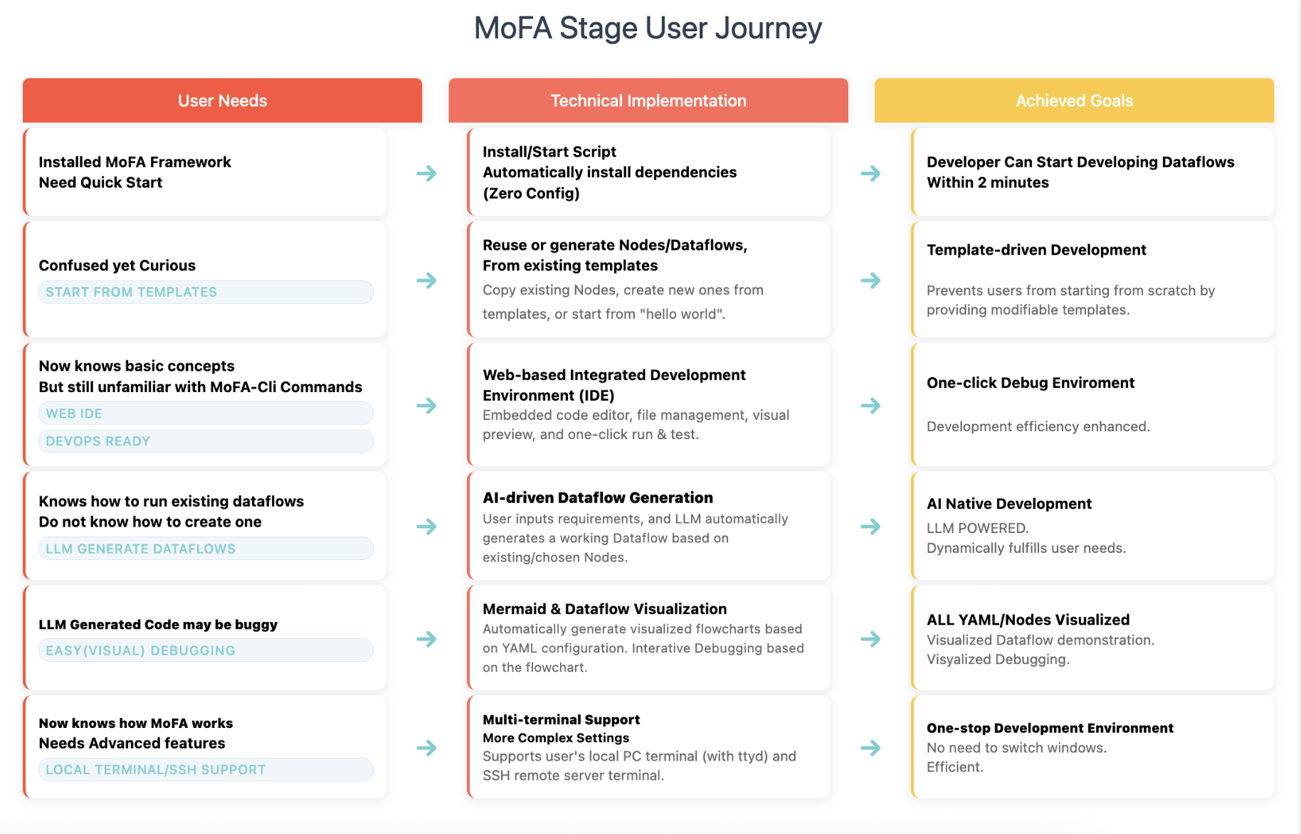Screen dimensions: 1301x834
Task: Click the Technical Implementation column header
Action: (x=648, y=100)
